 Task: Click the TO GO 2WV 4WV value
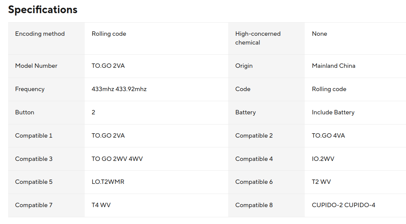point(117,159)
